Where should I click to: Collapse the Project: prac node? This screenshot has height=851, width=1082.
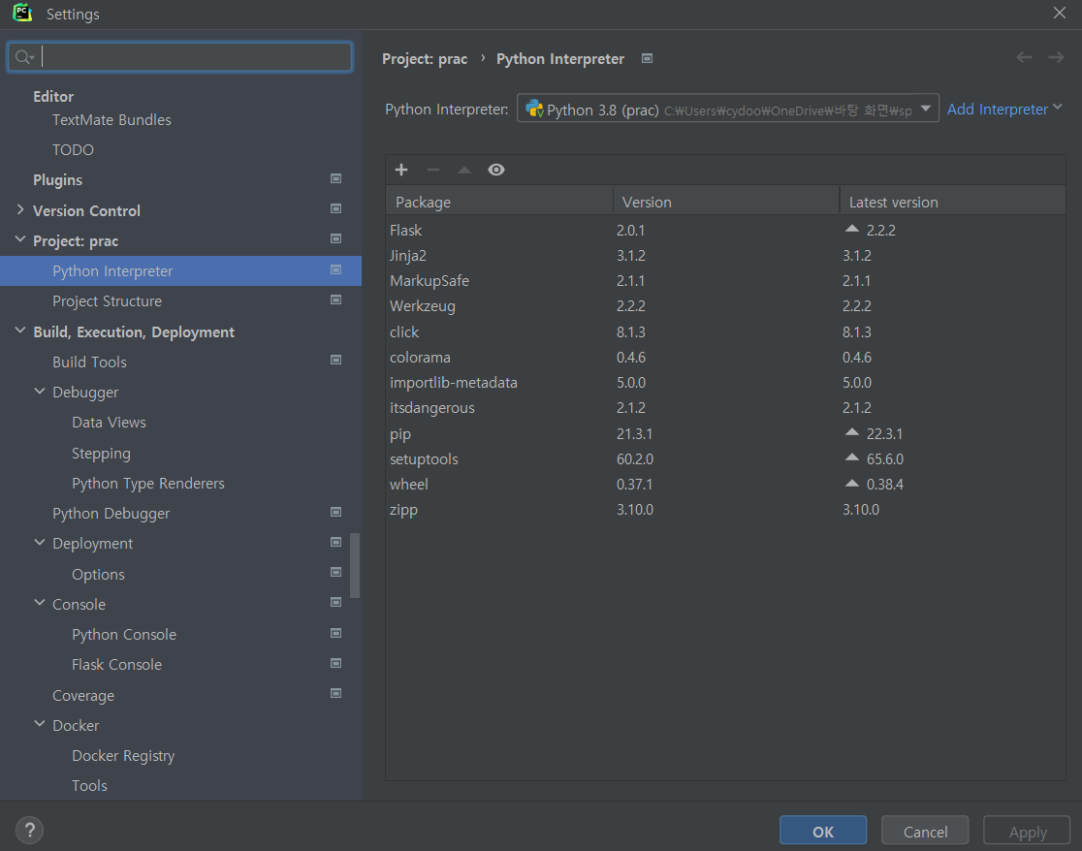(x=20, y=239)
